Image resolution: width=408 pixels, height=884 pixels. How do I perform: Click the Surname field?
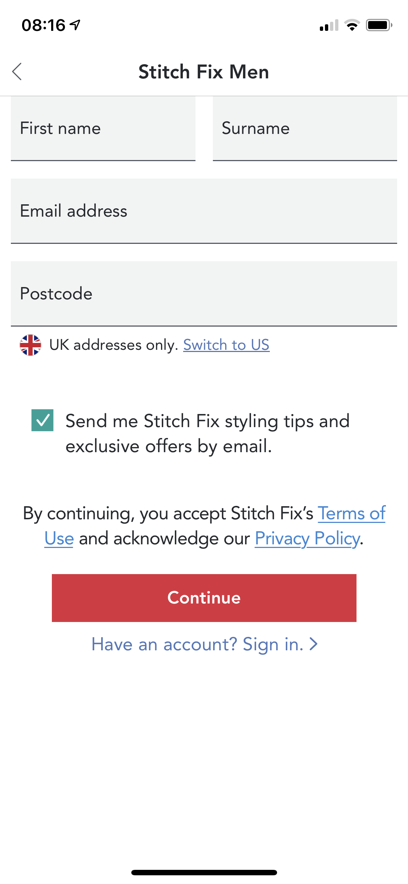[305, 128]
